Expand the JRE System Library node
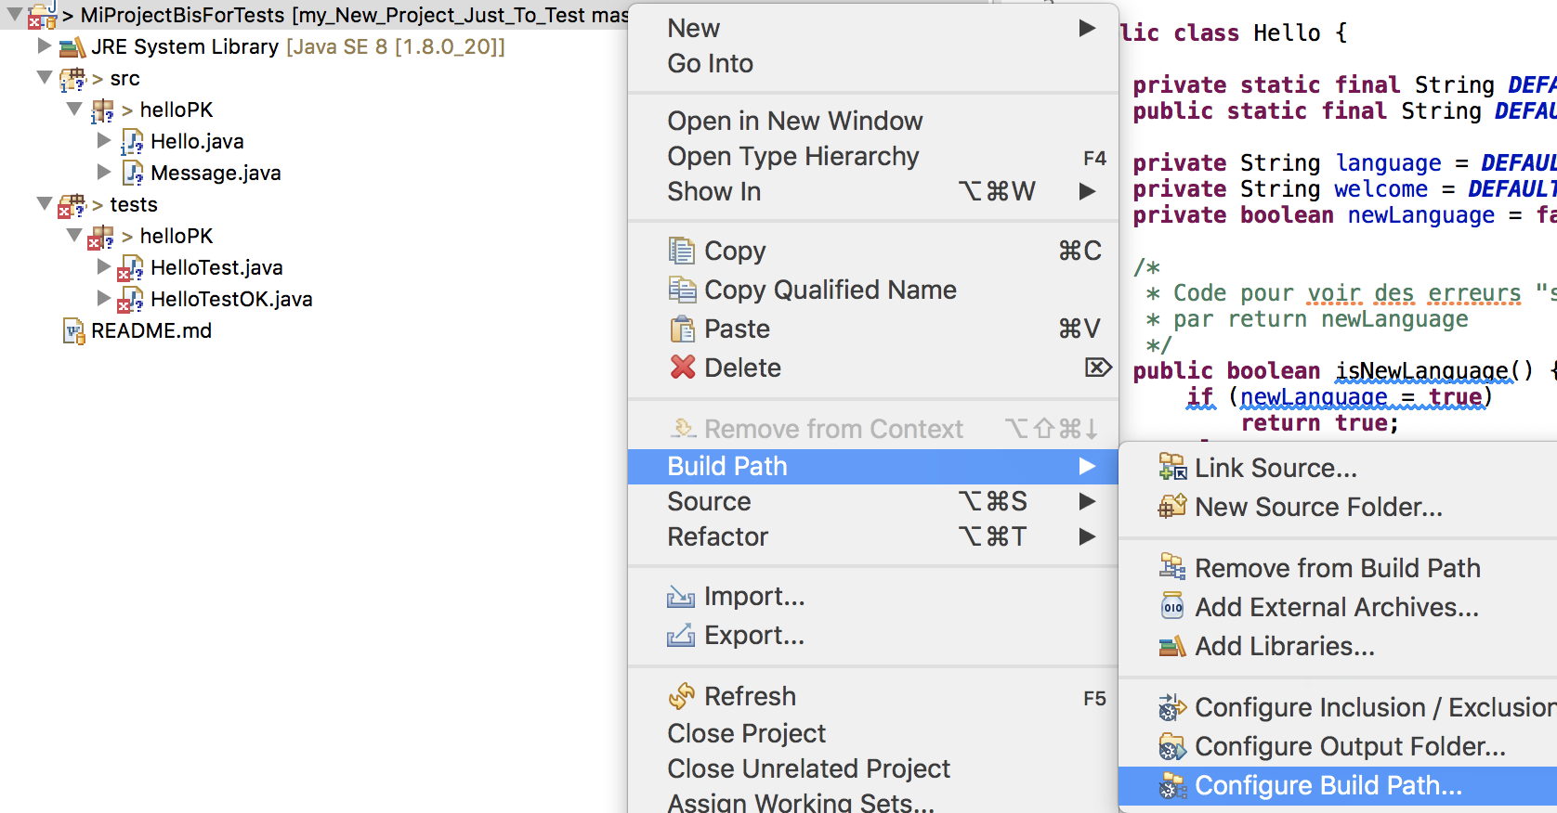1557x813 pixels. tap(44, 45)
